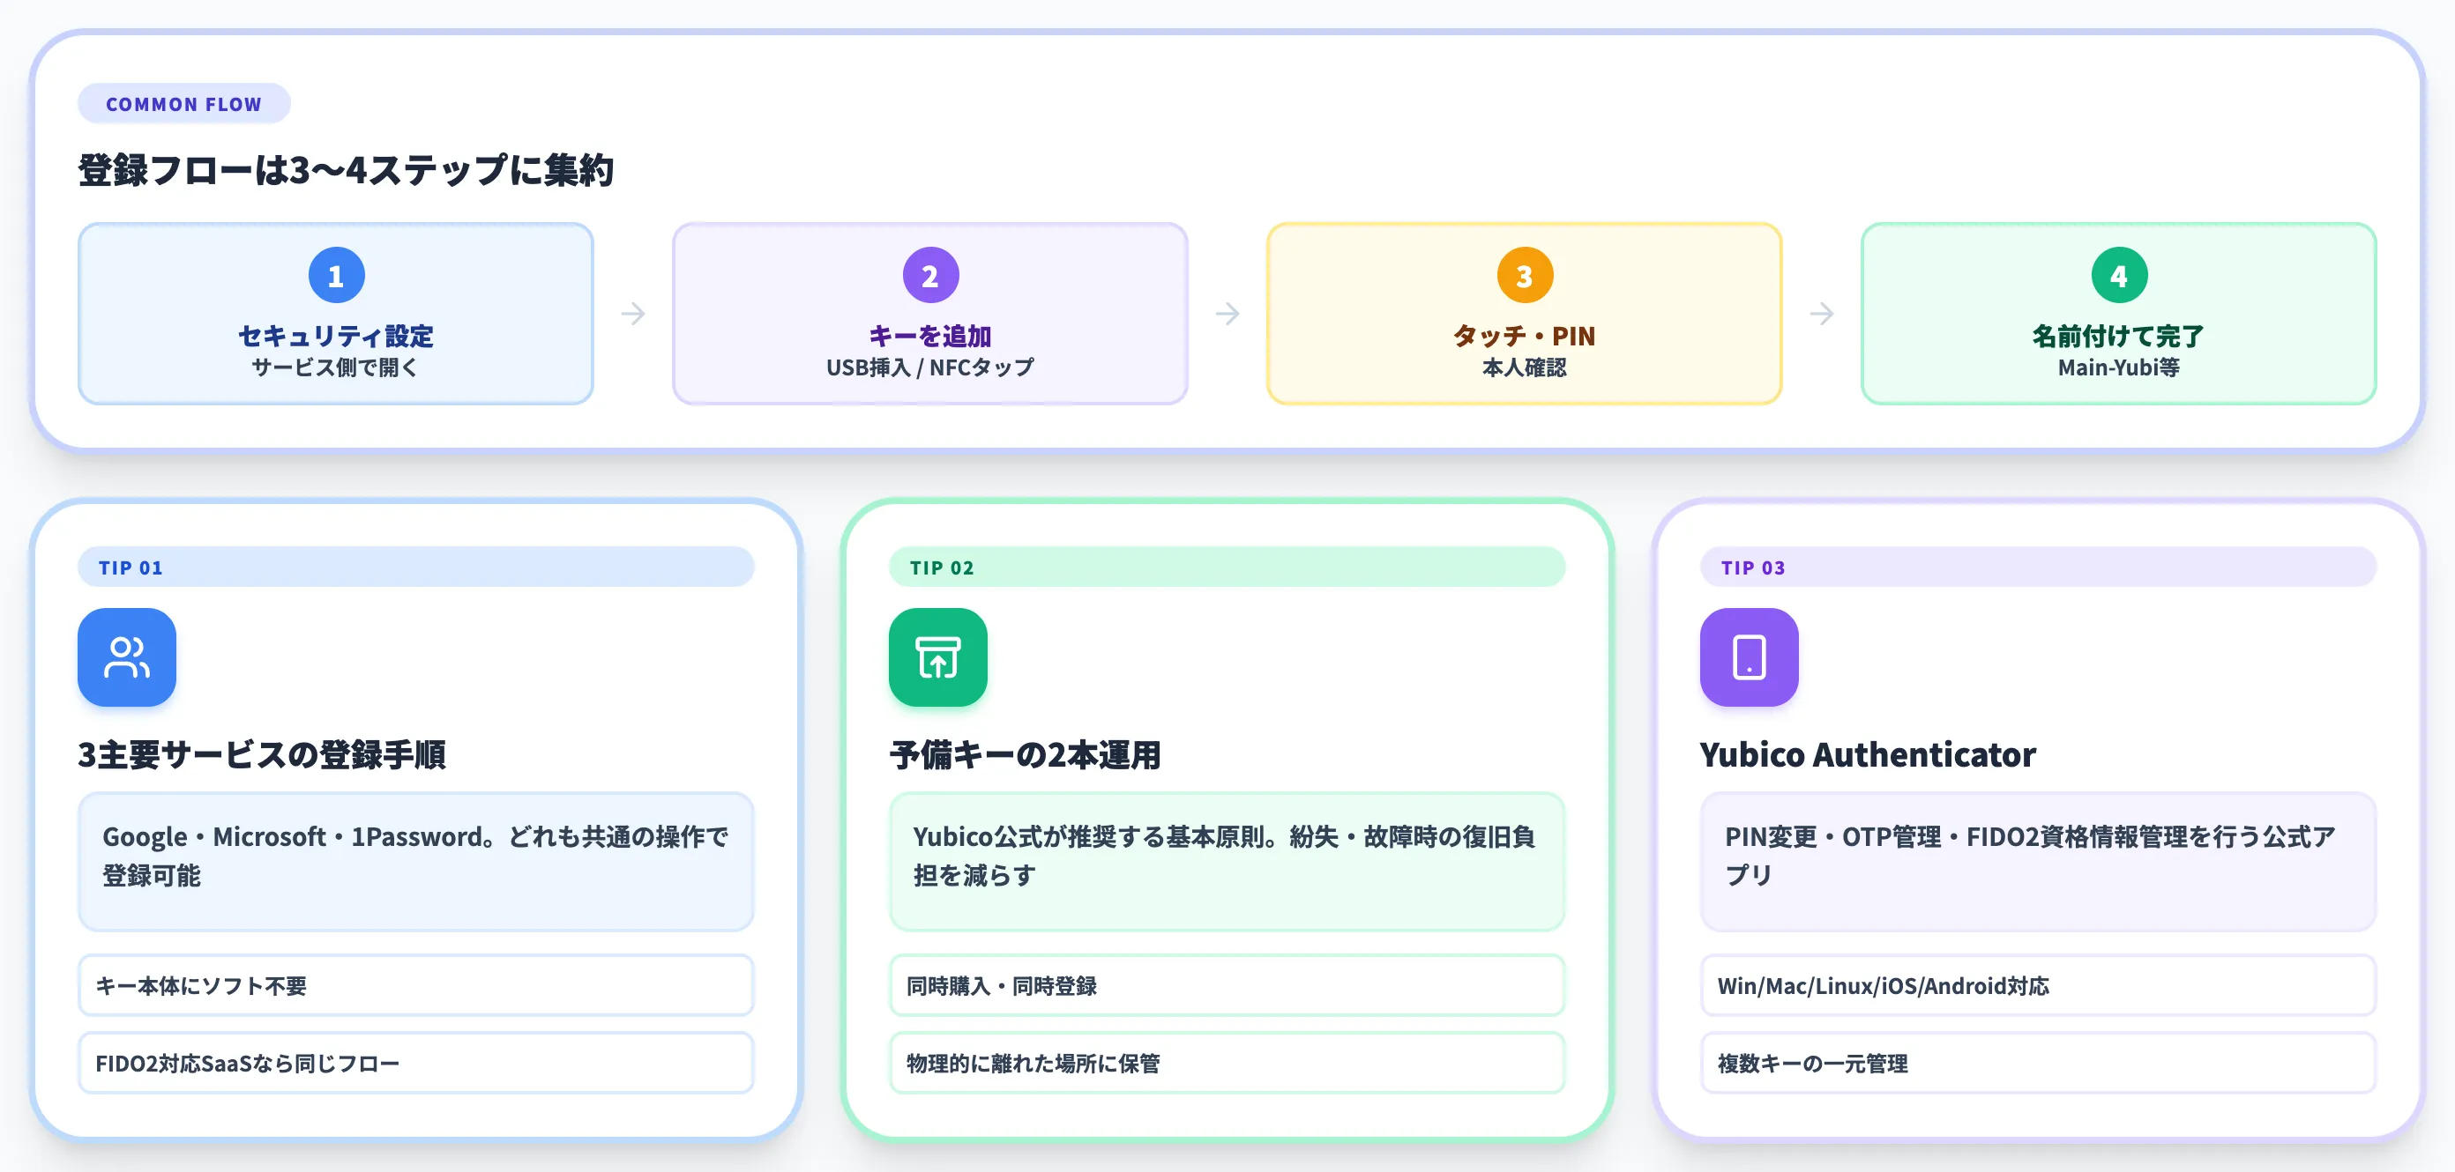Click the キーを追加 step title
2455x1172 pixels.
tap(930, 335)
